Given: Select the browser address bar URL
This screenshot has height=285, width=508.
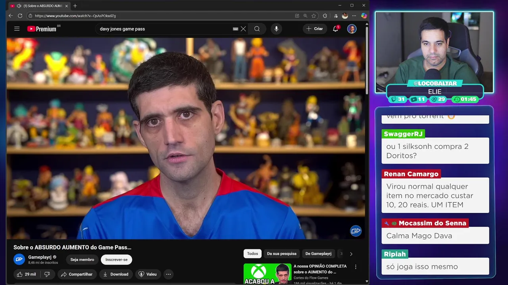Looking at the screenshot, I should [x=75, y=16].
